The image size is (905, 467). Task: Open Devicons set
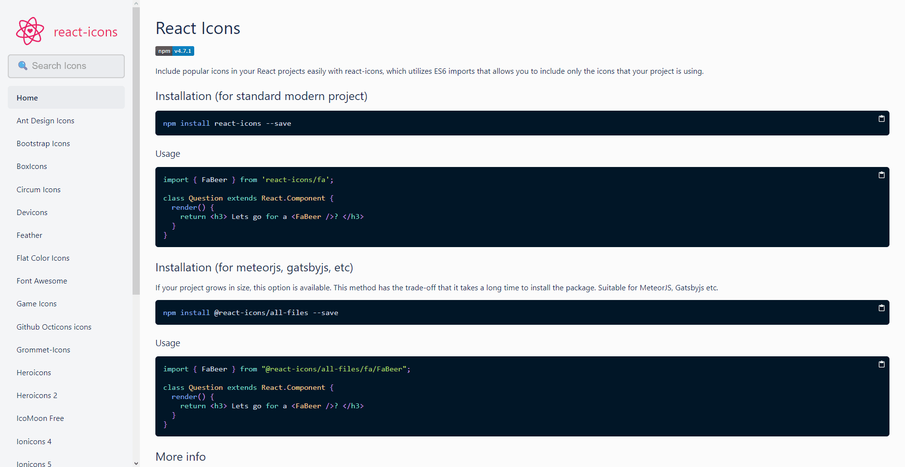(x=32, y=213)
